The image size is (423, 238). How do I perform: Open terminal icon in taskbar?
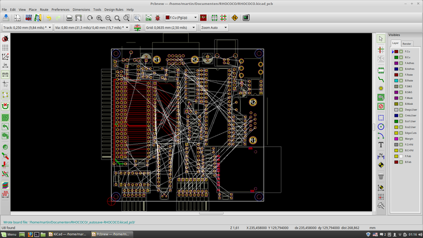point(36,234)
